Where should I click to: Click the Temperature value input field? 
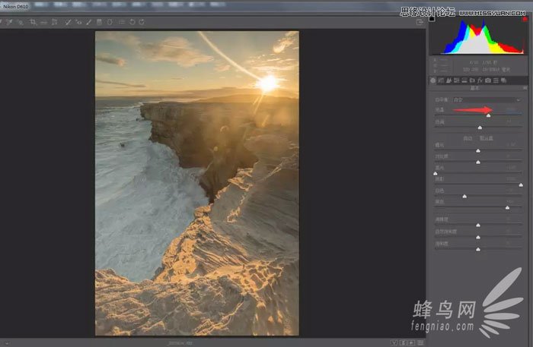click(512, 110)
